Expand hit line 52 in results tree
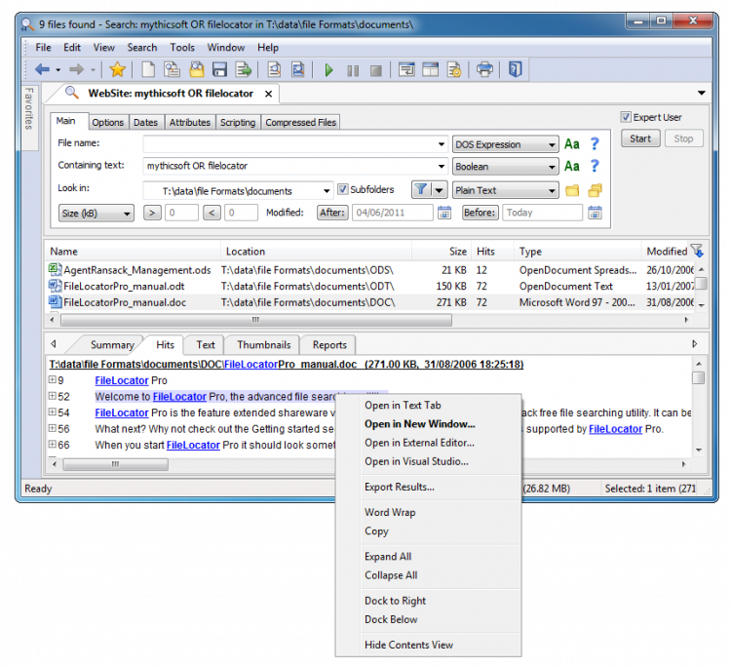Viewport: 731px width, 668px height. (x=53, y=397)
